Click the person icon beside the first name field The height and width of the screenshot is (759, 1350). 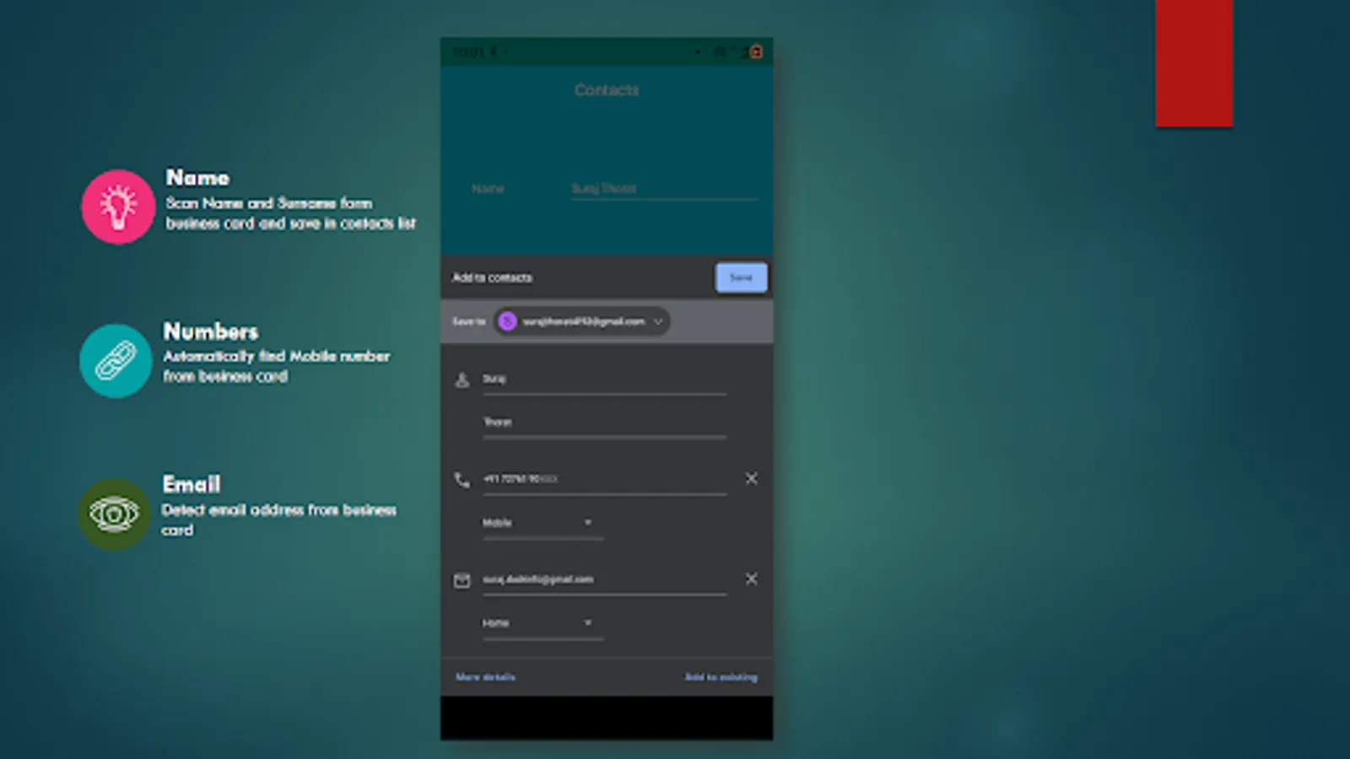pyautogui.click(x=462, y=379)
